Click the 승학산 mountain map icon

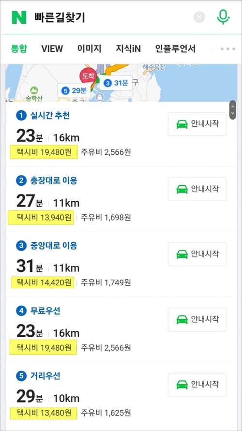point(34,90)
